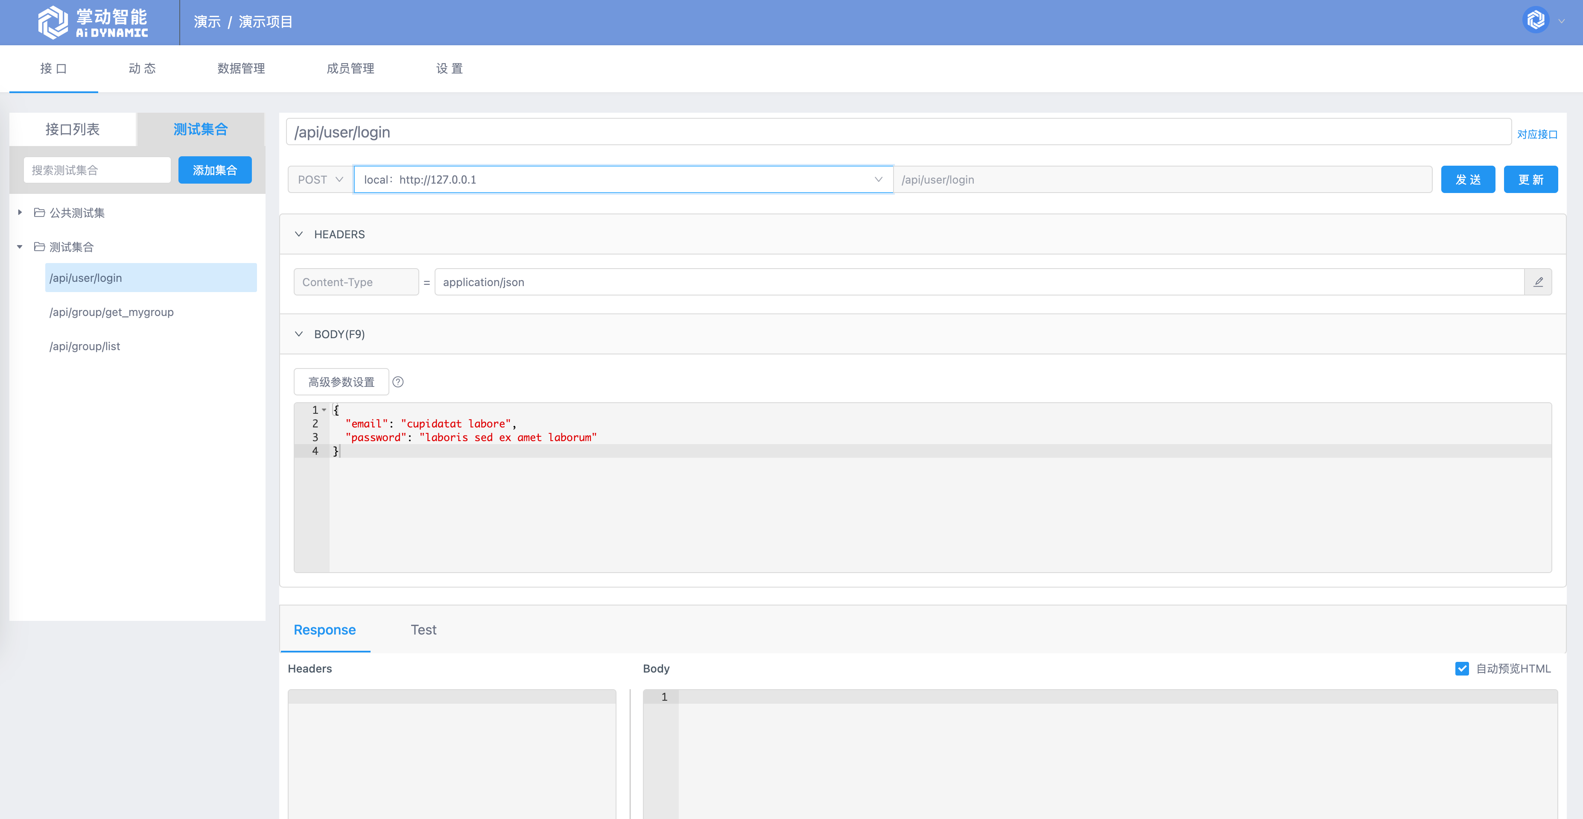This screenshot has height=819, width=1583.
Task: Expand the 公共测试集 tree node
Action: click(x=20, y=213)
